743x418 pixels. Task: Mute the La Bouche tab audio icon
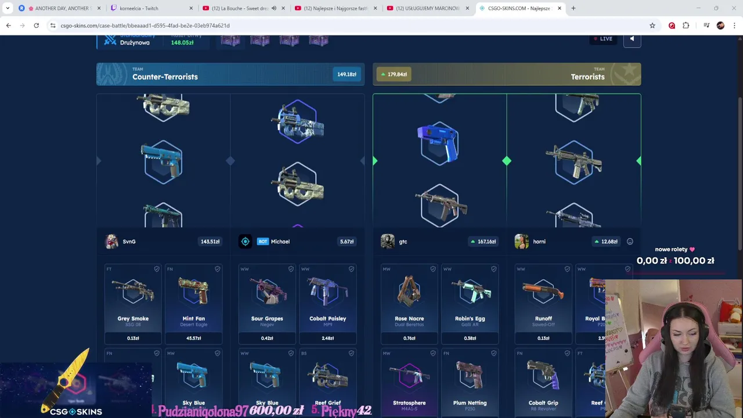tap(274, 8)
